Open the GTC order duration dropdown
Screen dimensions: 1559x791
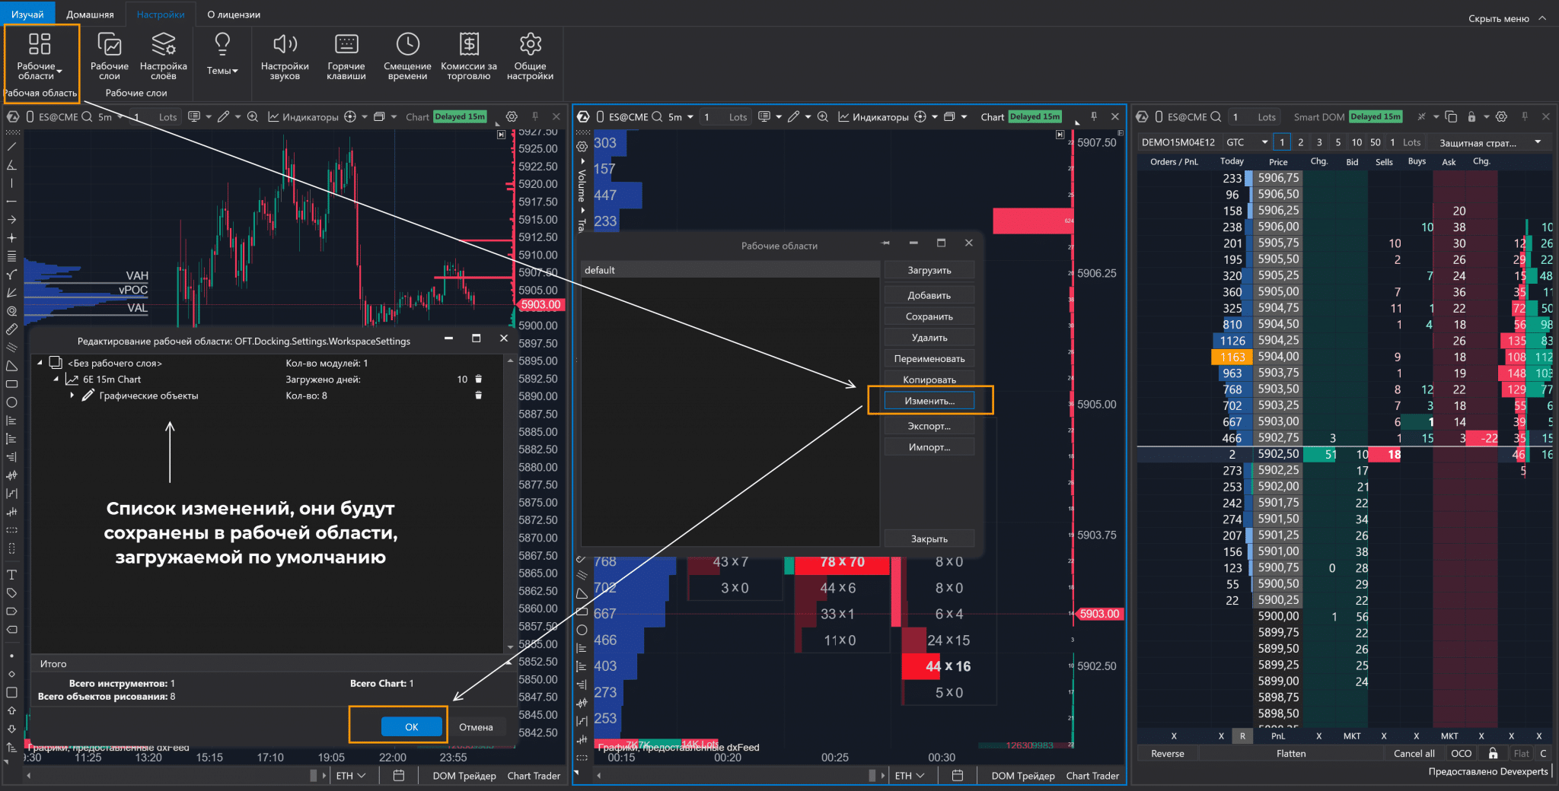(1247, 142)
